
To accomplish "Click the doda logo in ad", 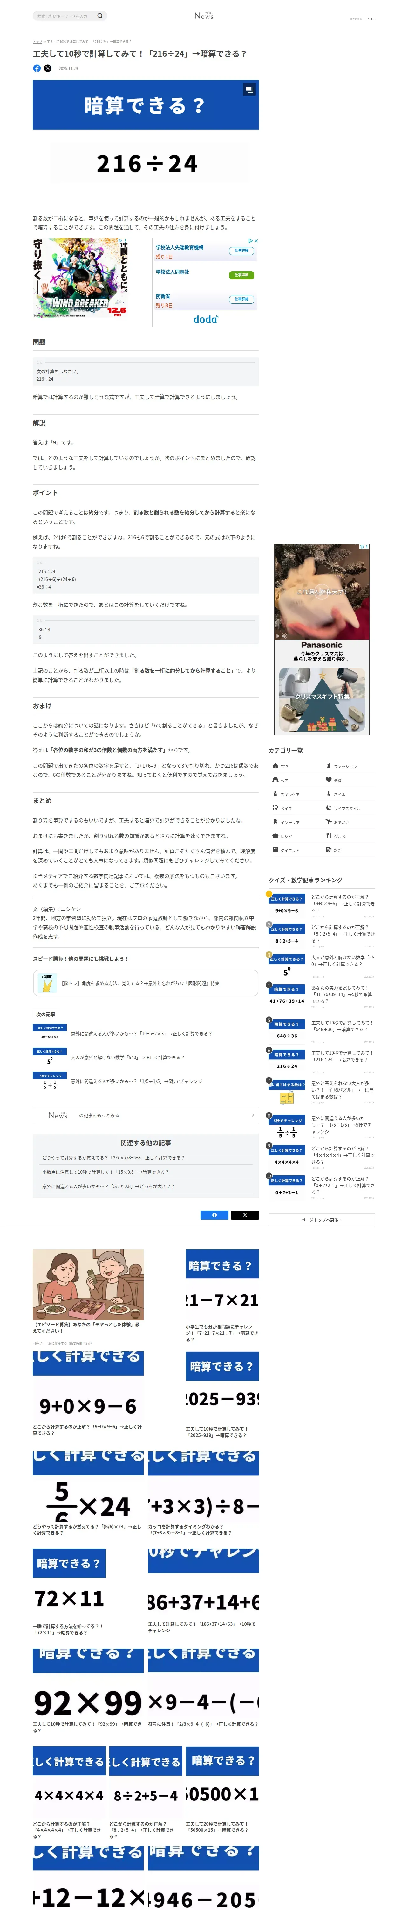I will tap(206, 319).
